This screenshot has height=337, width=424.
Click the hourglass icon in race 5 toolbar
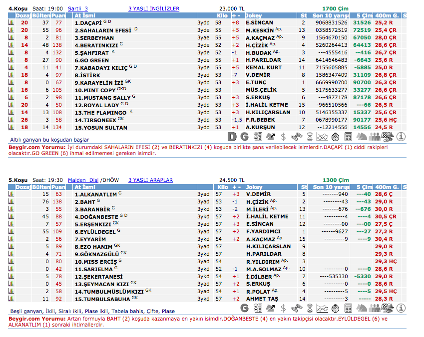tap(310, 308)
